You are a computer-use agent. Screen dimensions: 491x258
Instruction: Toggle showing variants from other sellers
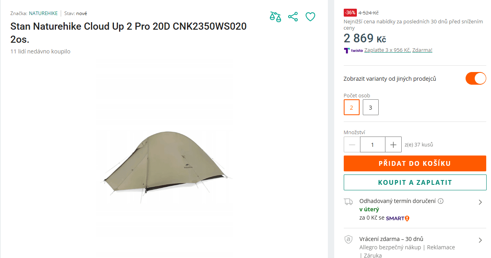coord(476,78)
